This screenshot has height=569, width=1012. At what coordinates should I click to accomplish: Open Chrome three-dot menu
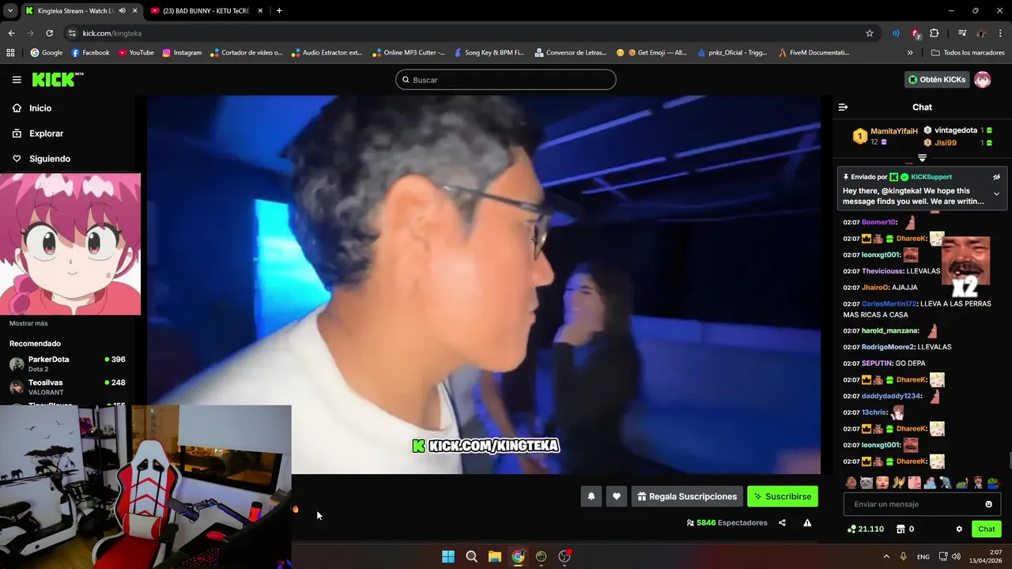(1001, 33)
